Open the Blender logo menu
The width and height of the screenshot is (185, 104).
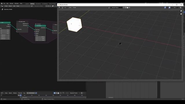click(2, 3)
